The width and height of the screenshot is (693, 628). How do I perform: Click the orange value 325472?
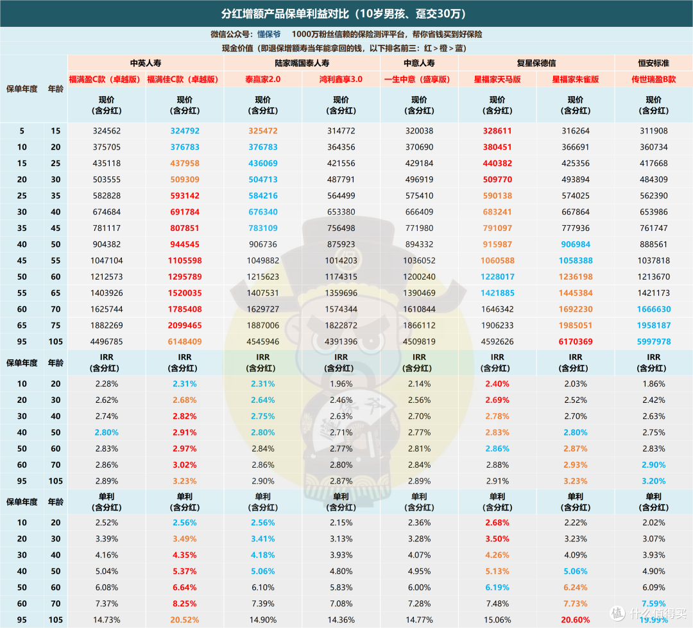263,131
